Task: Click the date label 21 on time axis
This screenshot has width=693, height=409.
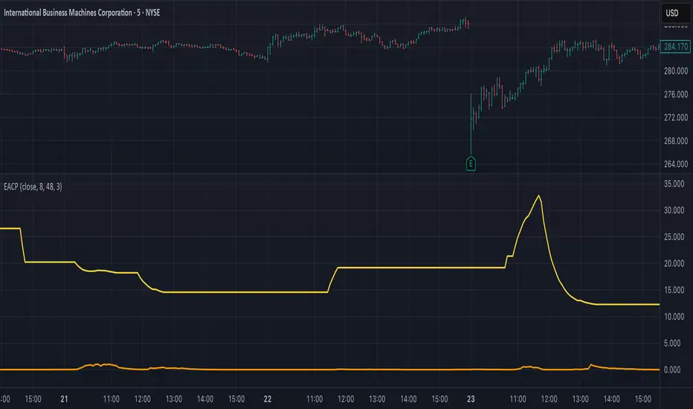Action: [x=65, y=399]
